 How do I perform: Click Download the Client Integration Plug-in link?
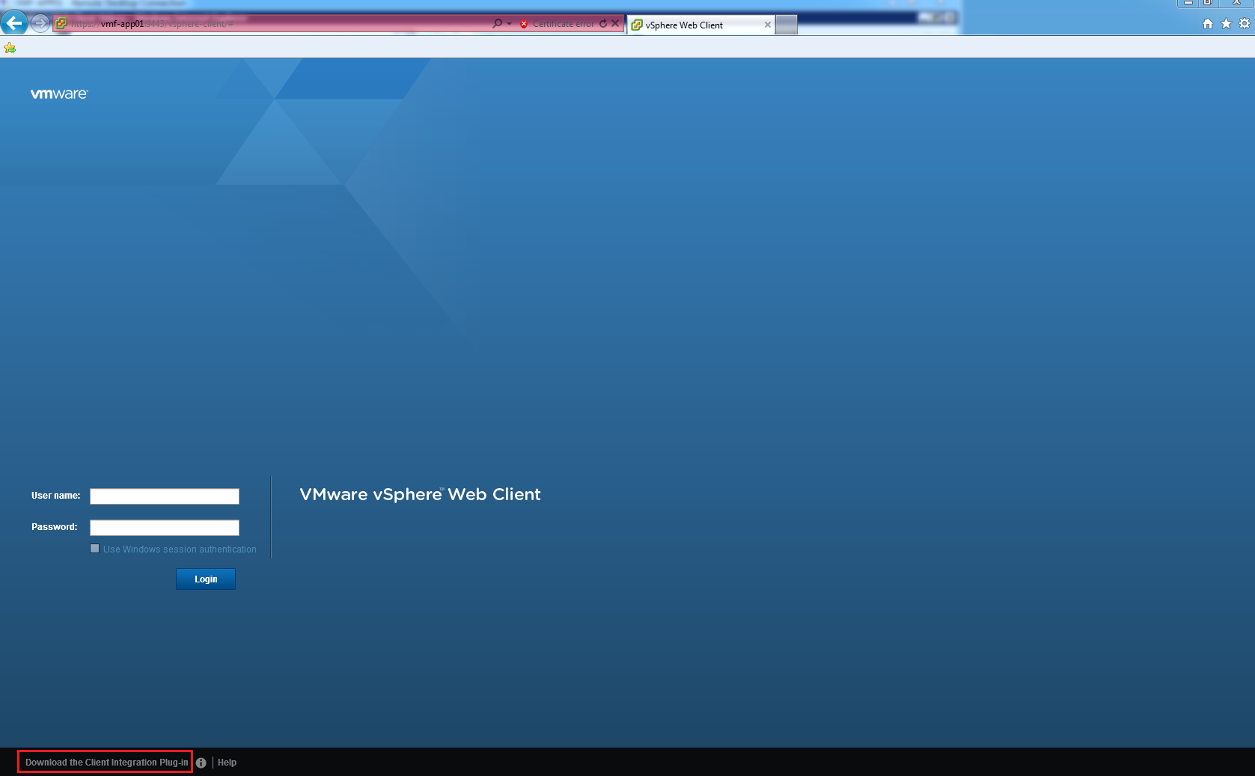(x=106, y=763)
